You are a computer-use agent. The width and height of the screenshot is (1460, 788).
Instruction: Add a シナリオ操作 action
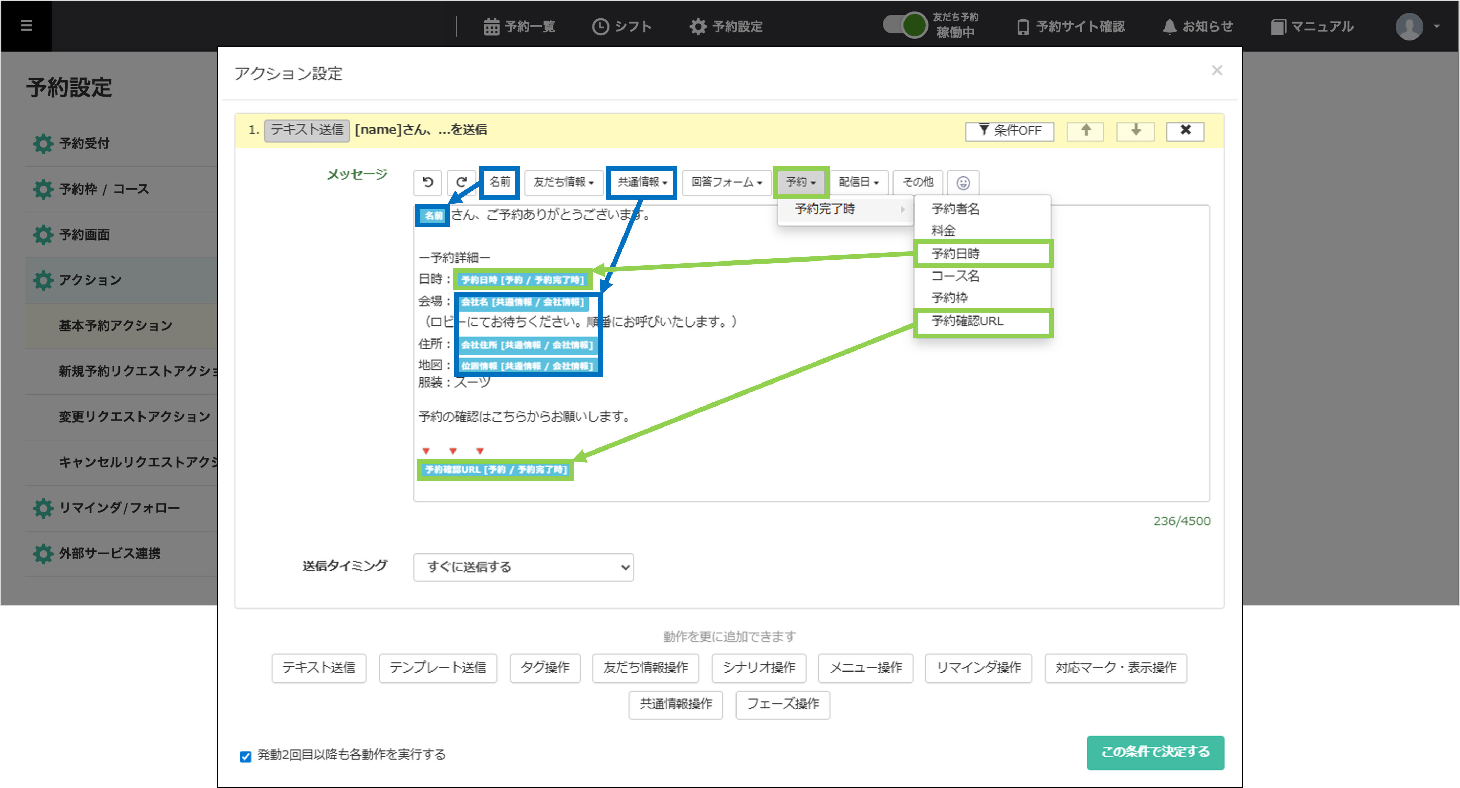point(758,668)
